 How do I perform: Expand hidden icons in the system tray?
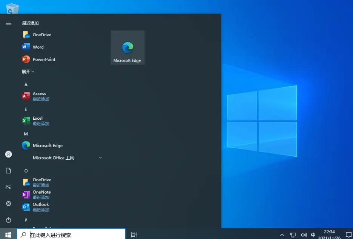pyautogui.click(x=282, y=234)
